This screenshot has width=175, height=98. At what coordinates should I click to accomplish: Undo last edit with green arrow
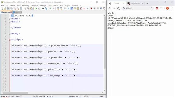[36, 8]
